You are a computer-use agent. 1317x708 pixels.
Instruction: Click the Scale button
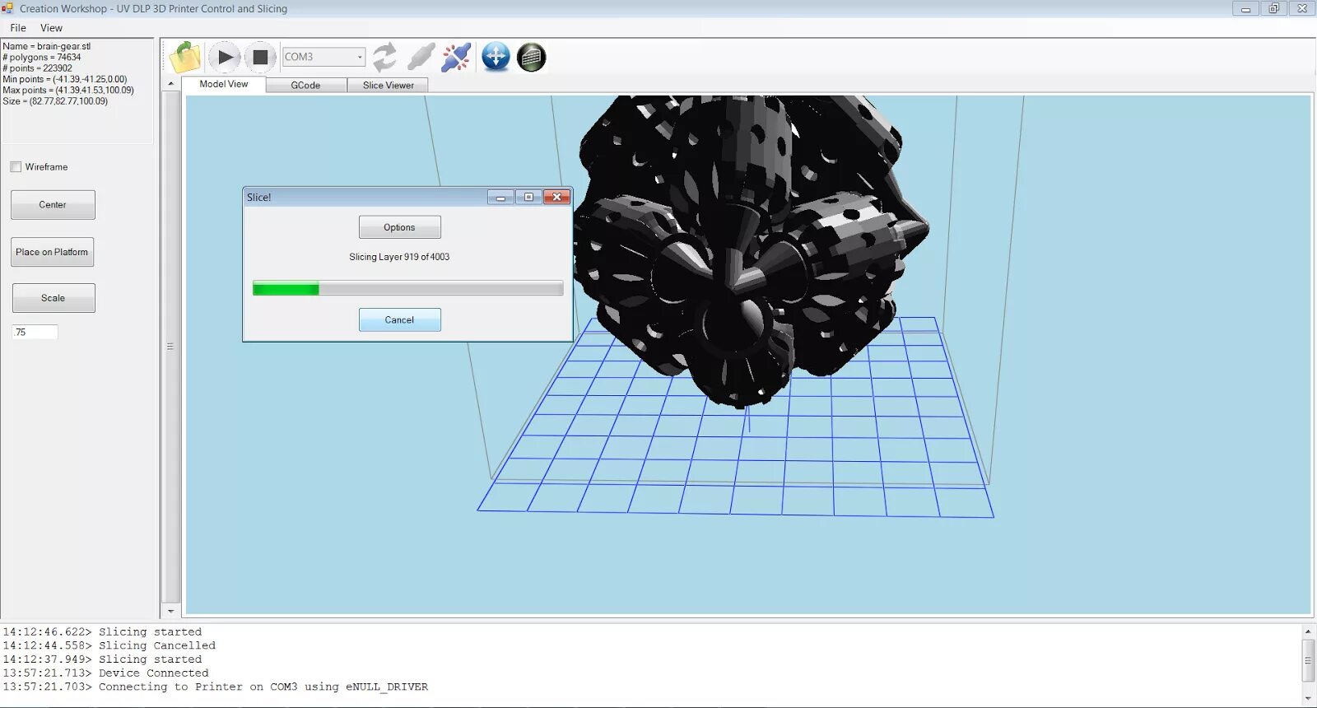(x=54, y=298)
